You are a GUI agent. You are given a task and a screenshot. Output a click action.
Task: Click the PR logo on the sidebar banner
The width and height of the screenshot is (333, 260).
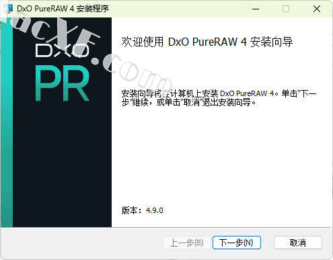(x=63, y=83)
